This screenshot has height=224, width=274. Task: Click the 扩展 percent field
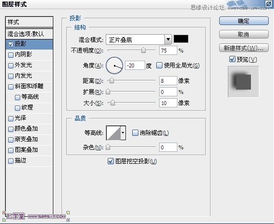[x=168, y=92]
